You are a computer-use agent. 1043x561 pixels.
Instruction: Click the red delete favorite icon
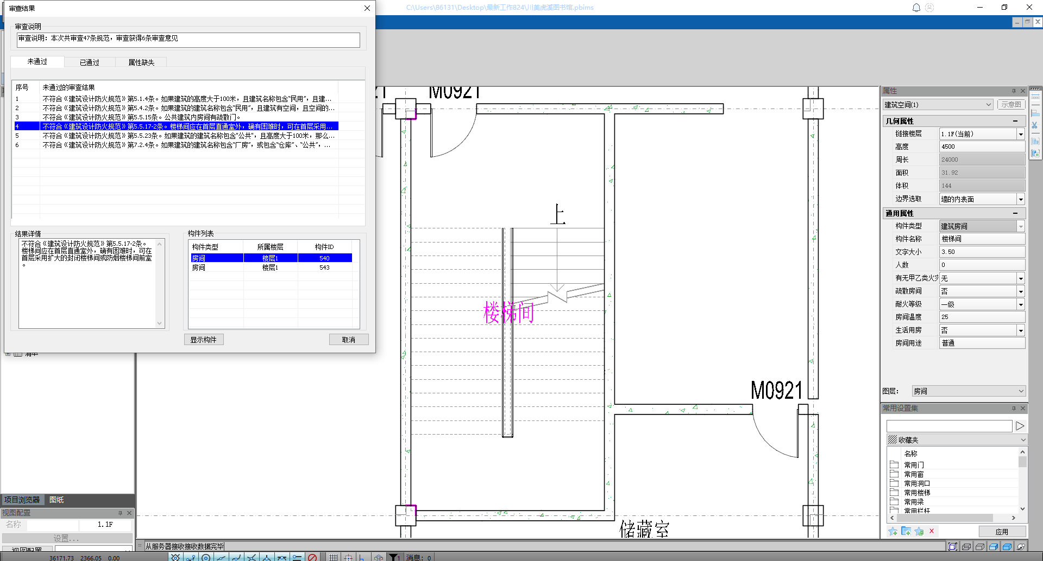[932, 532]
